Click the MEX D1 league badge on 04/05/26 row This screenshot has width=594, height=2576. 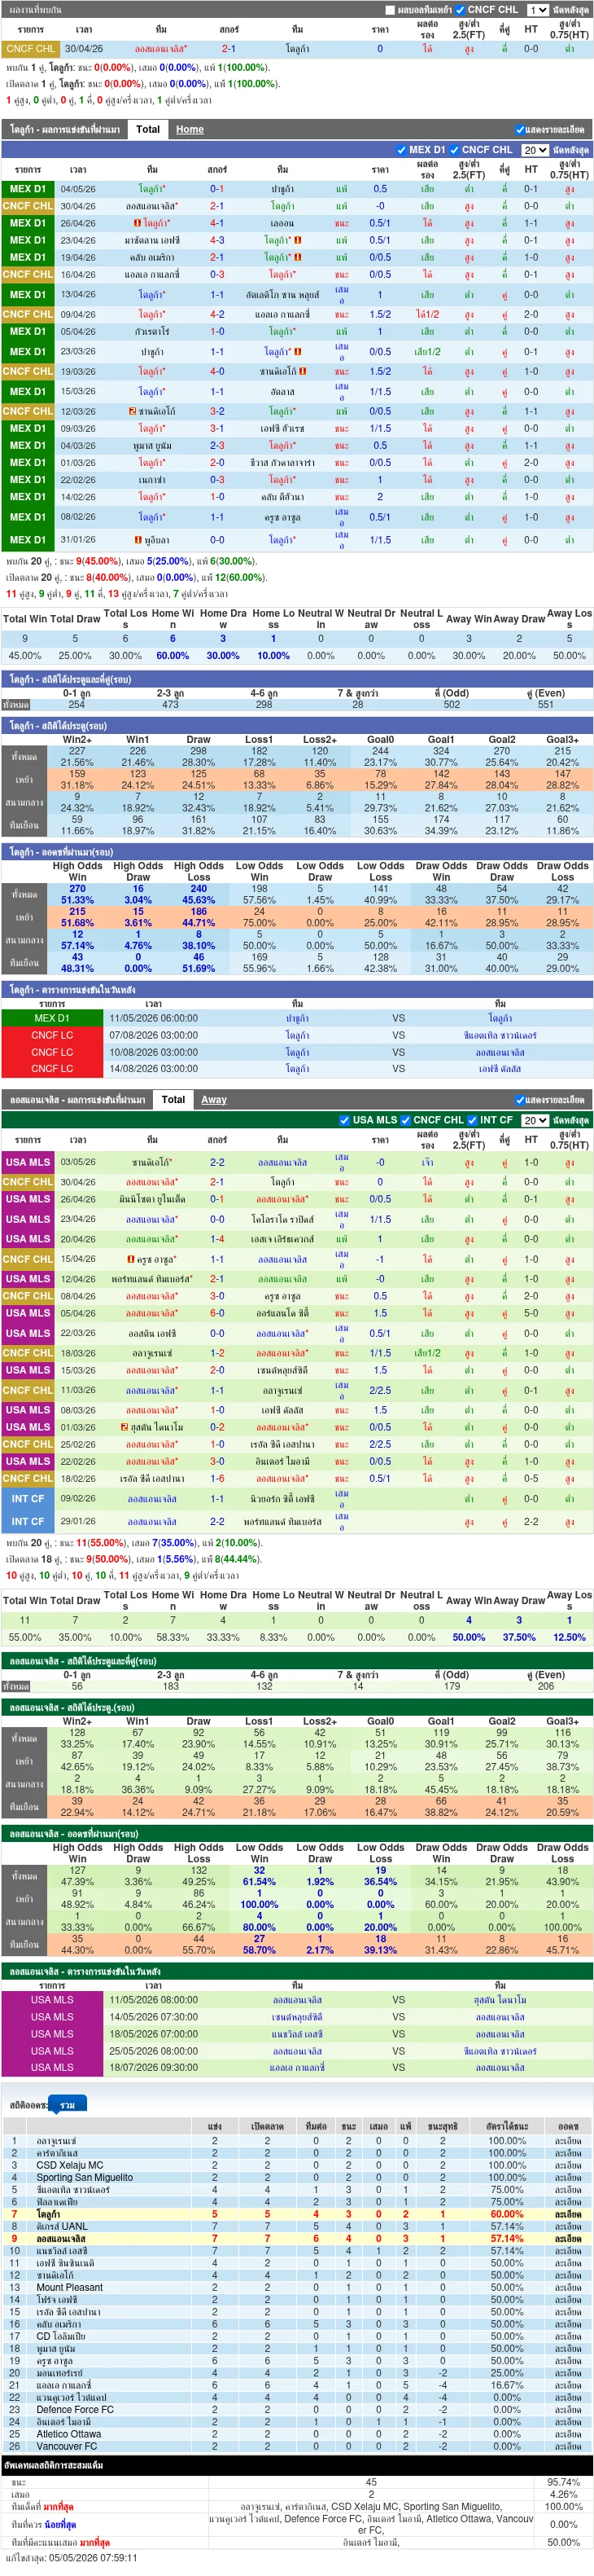click(x=28, y=189)
